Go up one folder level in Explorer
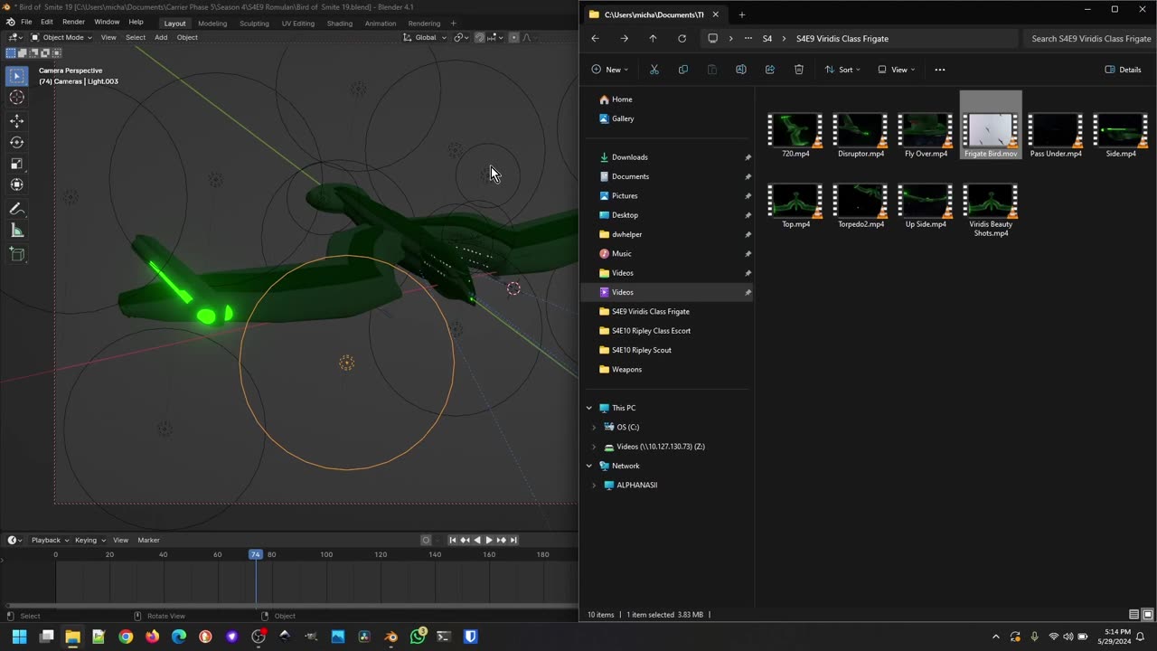Viewport: 1157px width, 651px height. (653, 39)
